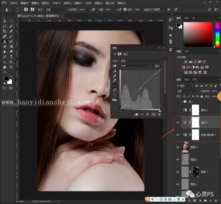The image size is (221, 204).
Task: Select the Ellipse shape tool
Action: 11,62
